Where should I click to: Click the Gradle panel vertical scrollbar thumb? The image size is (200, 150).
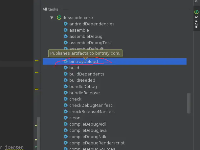(189, 103)
